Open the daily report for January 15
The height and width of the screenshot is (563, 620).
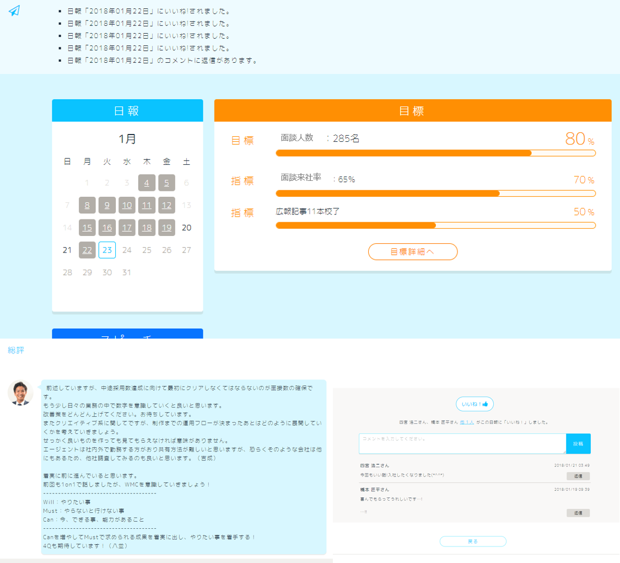[87, 228]
